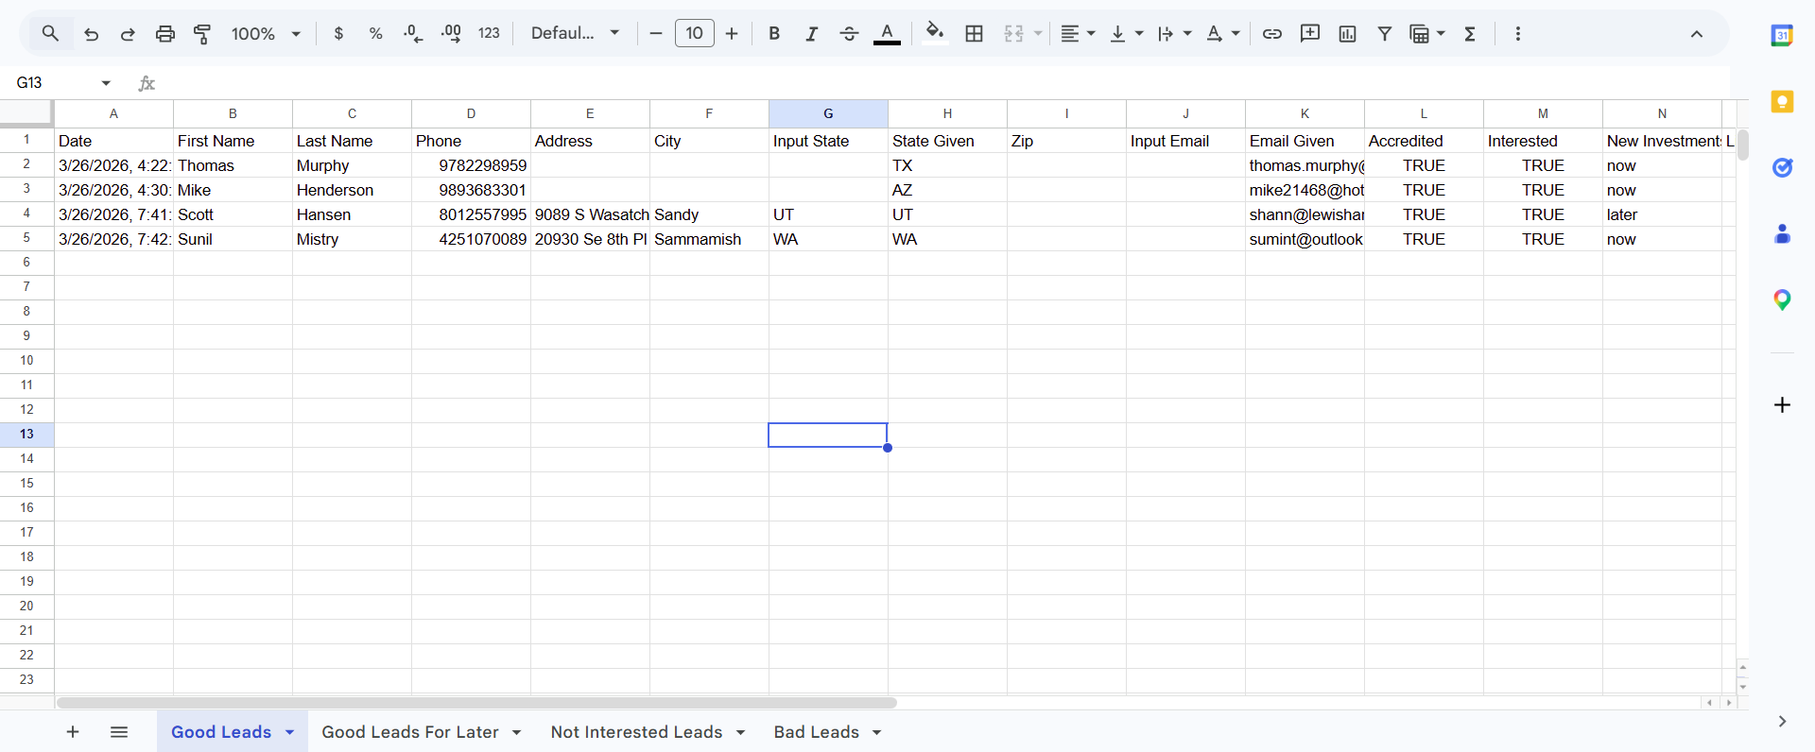Viewport: 1815px width, 752px height.
Task: Hide side panel chevron at bottom right
Action: 1782,722
